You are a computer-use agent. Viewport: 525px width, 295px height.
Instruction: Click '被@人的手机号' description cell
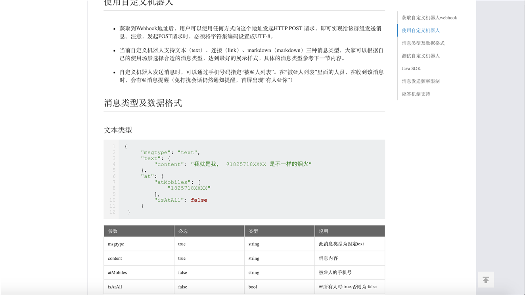click(350, 273)
